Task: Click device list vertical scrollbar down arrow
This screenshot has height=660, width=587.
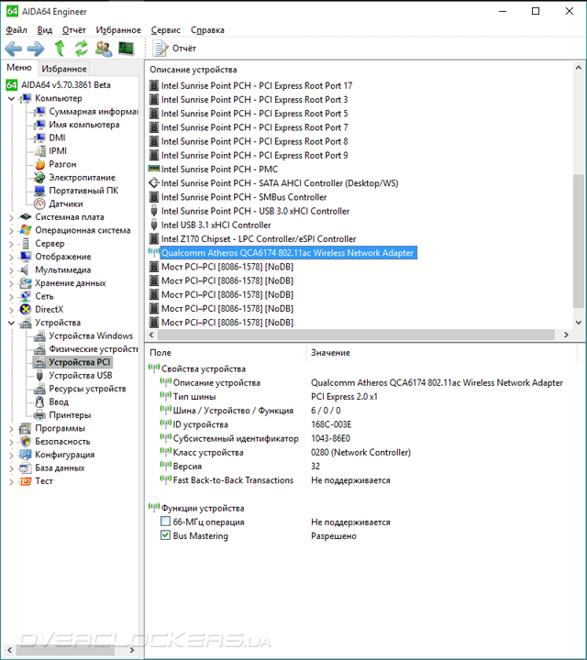Action: tap(579, 323)
